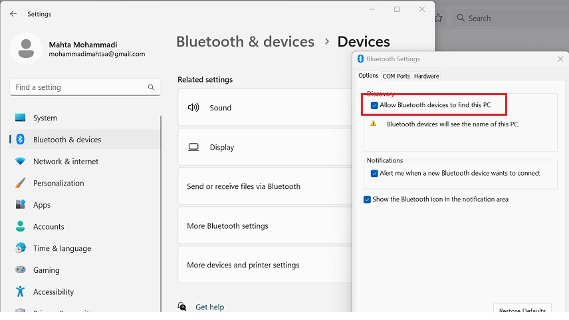Open Gaming settings category

click(85, 270)
